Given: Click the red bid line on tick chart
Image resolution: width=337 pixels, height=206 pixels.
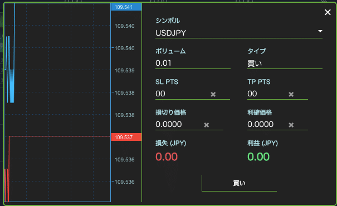Looking at the screenshot, I should pos(60,136).
